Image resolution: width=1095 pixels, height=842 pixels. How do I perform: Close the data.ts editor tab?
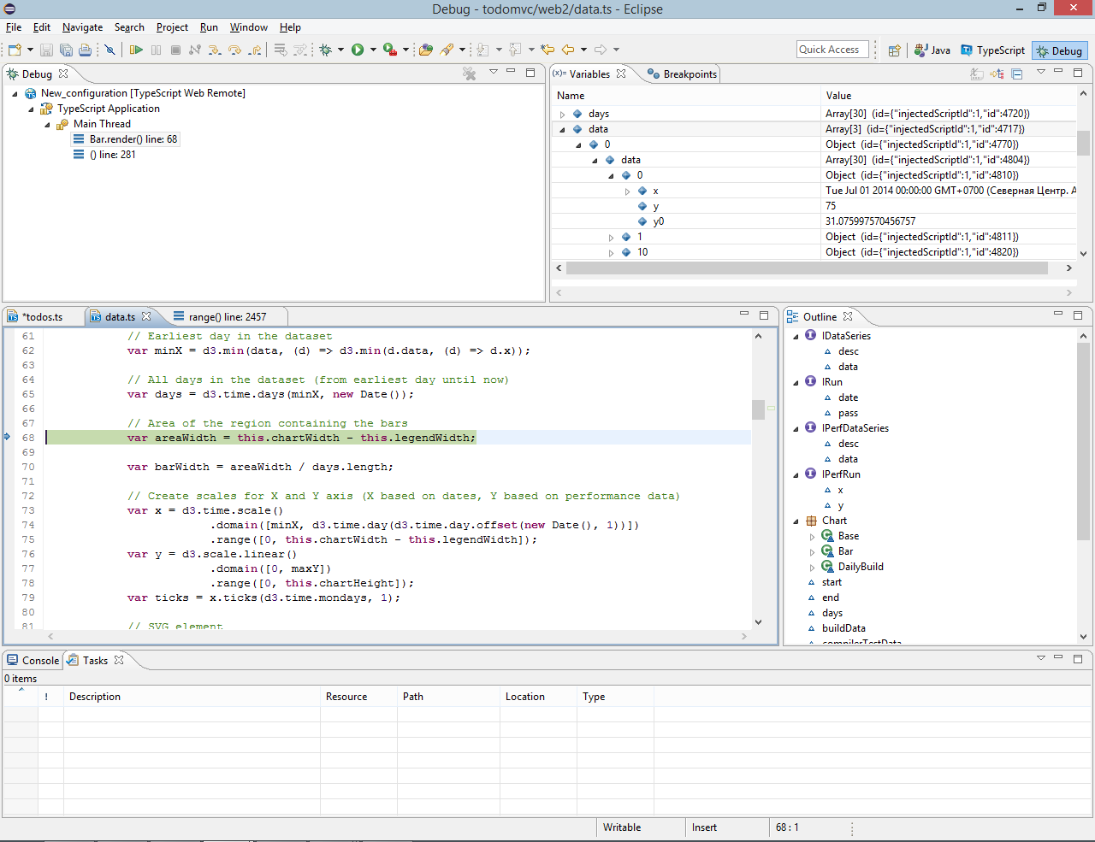pos(146,316)
